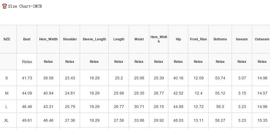
Task: Click the Front_Rise column header
Action: click(198, 39)
